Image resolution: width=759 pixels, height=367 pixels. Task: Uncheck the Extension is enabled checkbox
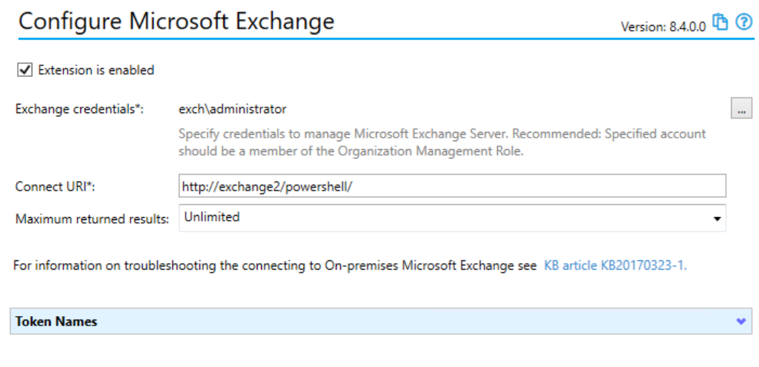[x=24, y=70]
